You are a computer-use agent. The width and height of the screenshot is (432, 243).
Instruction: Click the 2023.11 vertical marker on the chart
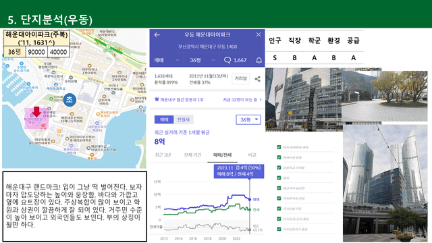(x=250, y=206)
